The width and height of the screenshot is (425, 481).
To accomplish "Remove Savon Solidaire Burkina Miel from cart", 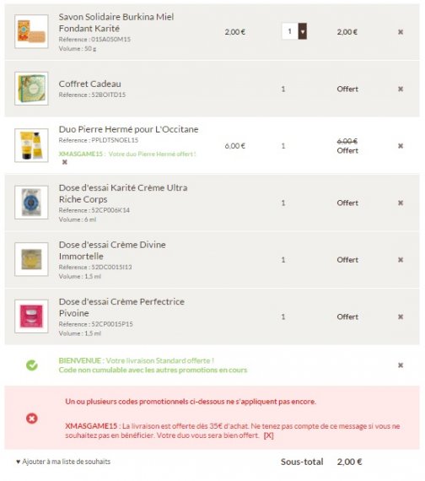I will coord(401,32).
